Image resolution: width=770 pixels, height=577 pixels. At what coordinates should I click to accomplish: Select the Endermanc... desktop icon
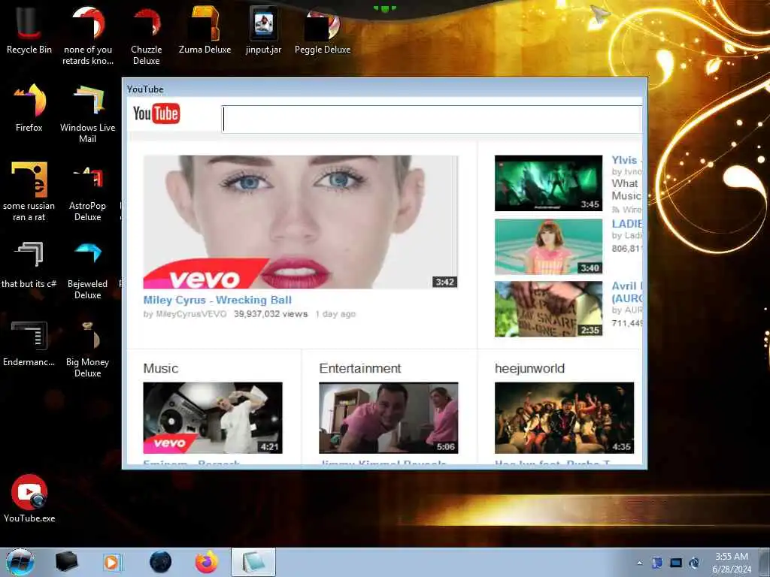tap(29, 343)
